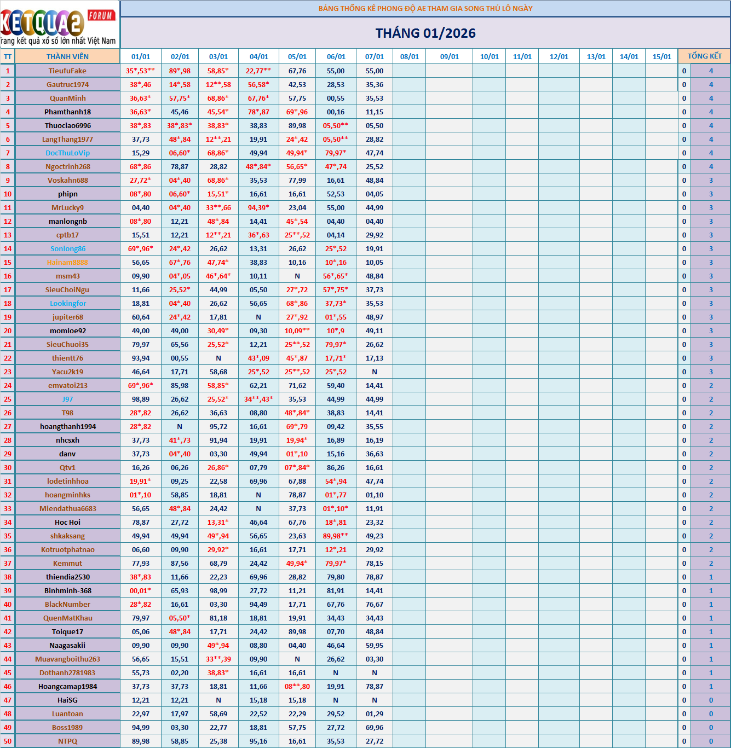Select HaiSG's total score cell
This screenshot has height=748, width=731.
tap(711, 700)
